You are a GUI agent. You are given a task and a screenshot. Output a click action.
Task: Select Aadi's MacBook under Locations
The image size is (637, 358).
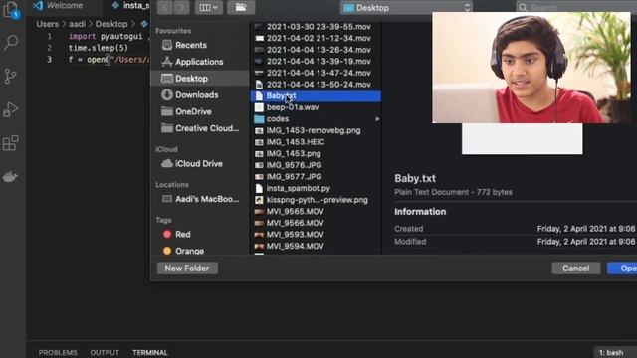pos(200,199)
